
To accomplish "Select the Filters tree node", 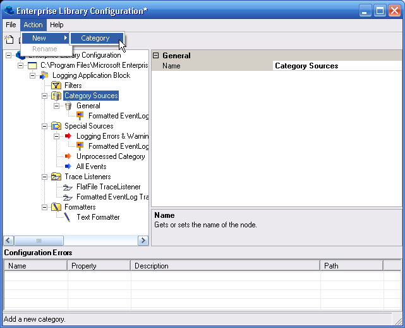I will tap(73, 85).
